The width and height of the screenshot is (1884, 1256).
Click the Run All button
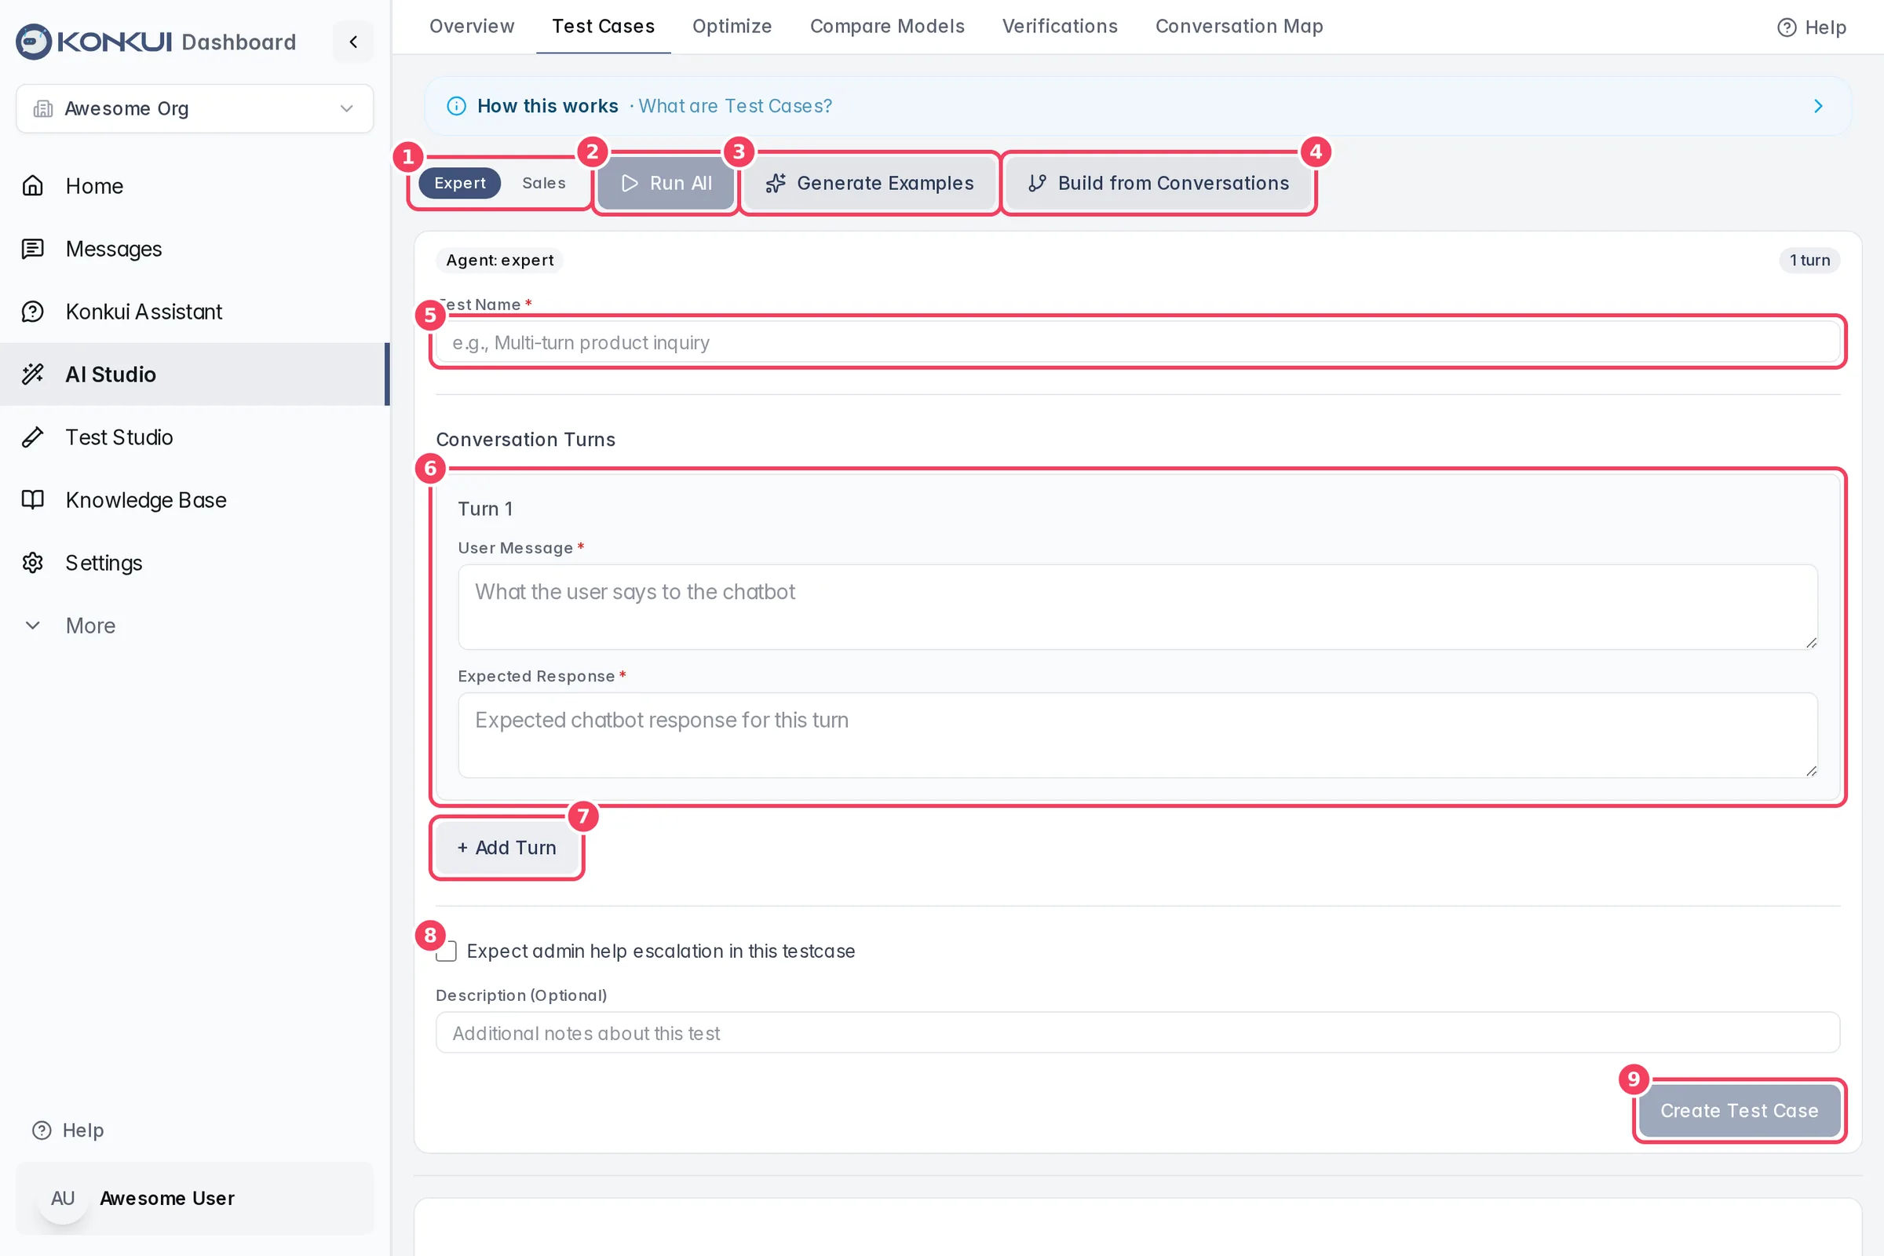pos(666,184)
